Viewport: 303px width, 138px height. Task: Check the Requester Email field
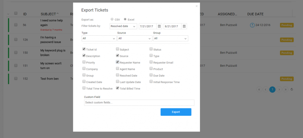[x=151, y=62]
